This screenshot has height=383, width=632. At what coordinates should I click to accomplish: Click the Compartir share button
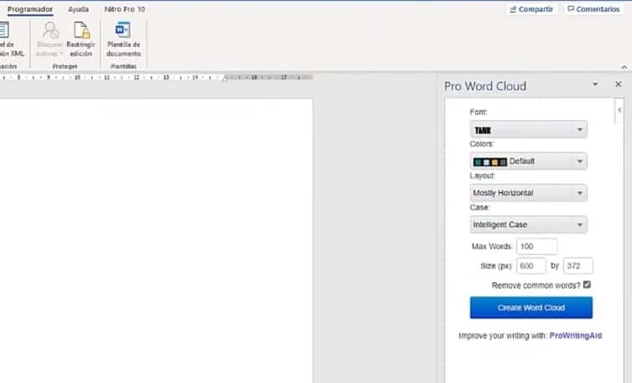[532, 9]
